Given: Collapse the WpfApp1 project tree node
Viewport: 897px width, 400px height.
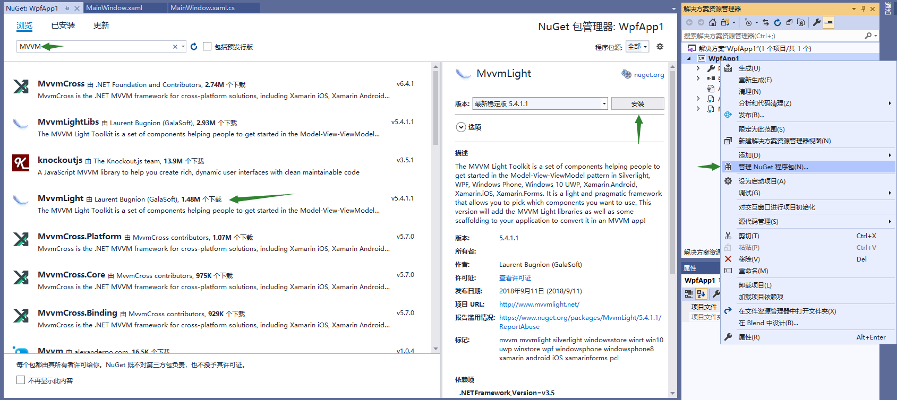Looking at the screenshot, I should click(689, 58).
